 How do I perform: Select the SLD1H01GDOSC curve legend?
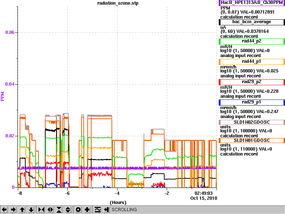[x=252, y=141]
